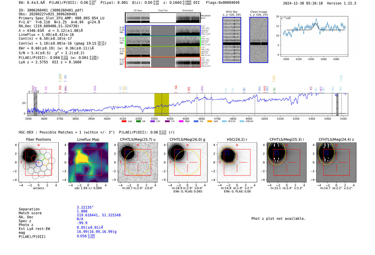Screen dimensions: 375x255
Task: Click the HeII orange legend swatch
Action: point(210,121)
